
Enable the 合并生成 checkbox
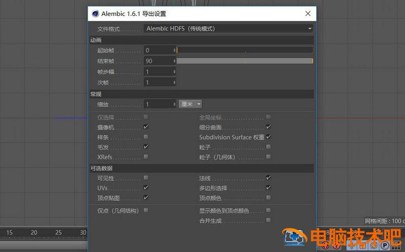pyautogui.click(x=268, y=220)
